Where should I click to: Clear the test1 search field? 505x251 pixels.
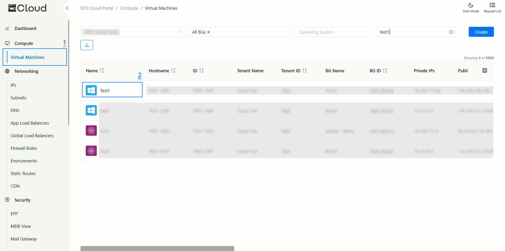pyautogui.click(x=451, y=32)
